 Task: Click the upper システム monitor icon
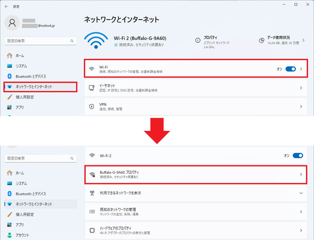click(10, 66)
